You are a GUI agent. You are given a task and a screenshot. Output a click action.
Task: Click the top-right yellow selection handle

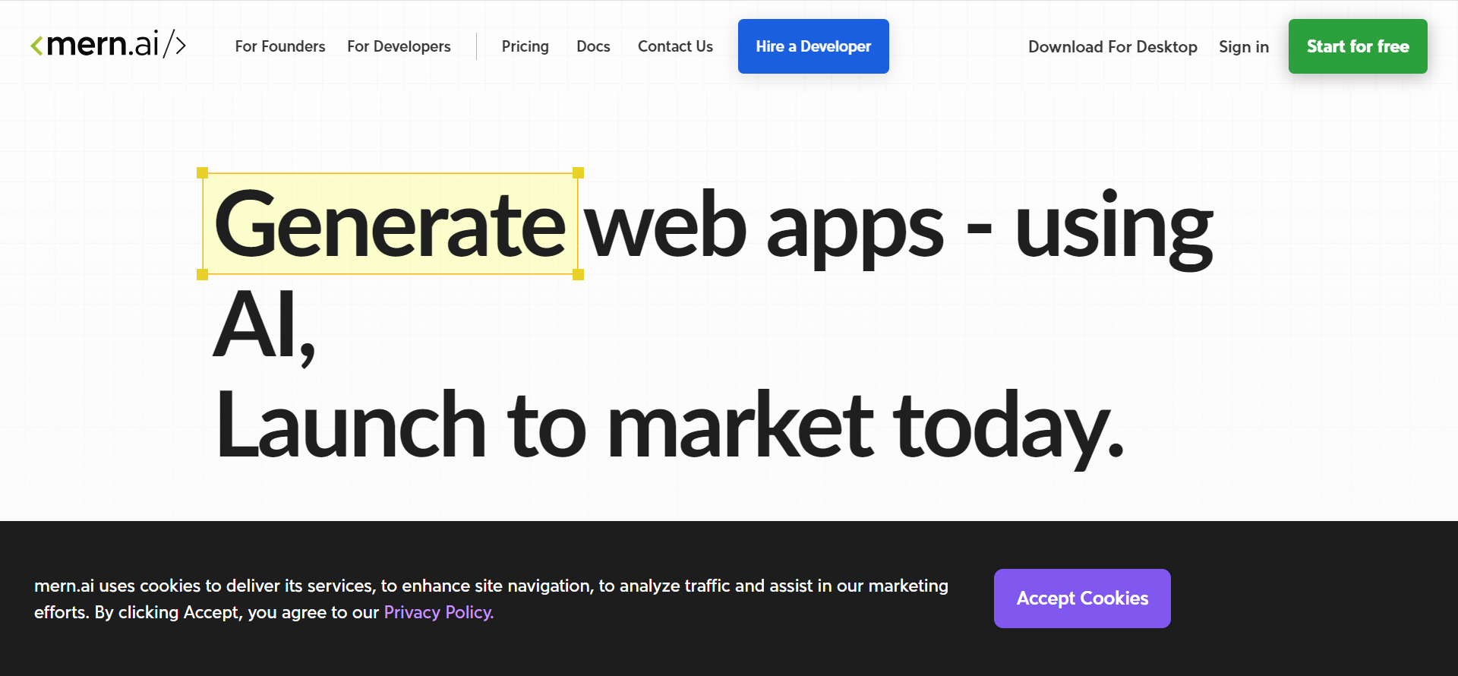coord(578,173)
